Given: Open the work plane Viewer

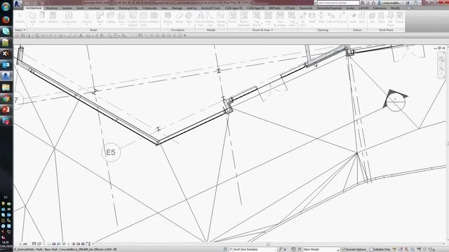Looking at the screenshot, I should point(399,17).
